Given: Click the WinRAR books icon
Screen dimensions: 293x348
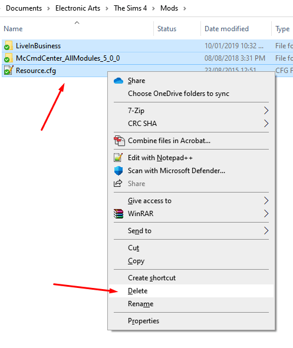Looking at the screenshot, I should pos(118,214).
